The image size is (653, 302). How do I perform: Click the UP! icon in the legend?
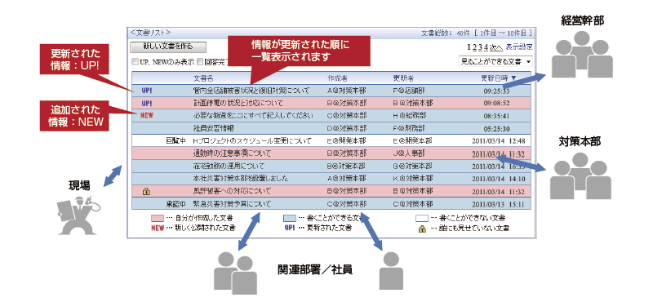[290, 228]
